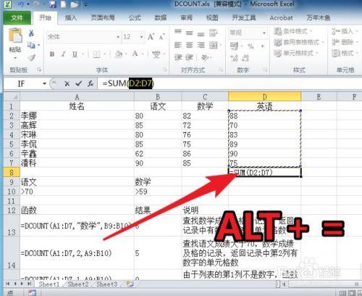
Task: Toggle Italic formatting
Action: [64, 54]
